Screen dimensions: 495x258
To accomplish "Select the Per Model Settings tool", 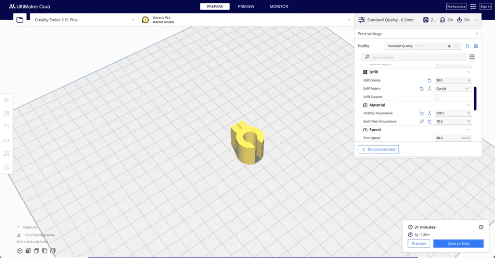I will click(6, 154).
